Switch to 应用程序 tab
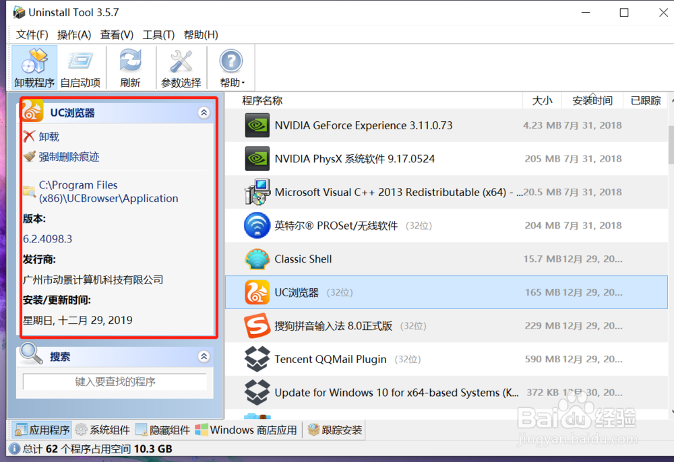Viewport: 674px width, 462px height. (42, 430)
